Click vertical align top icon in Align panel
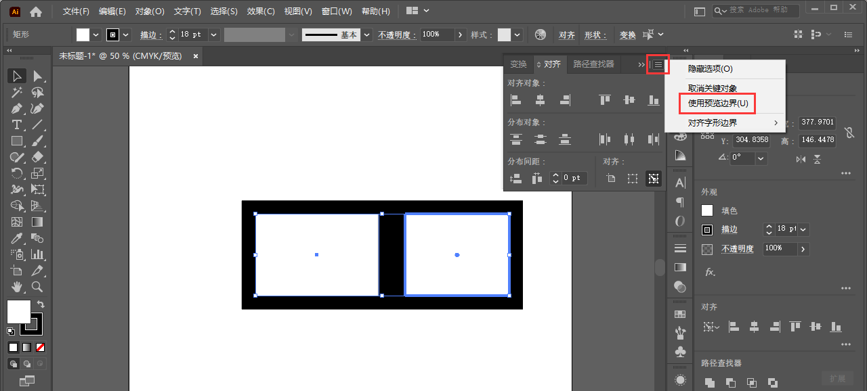Image resolution: width=867 pixels, height=391 pixels. pyautogui.click(x=605, y=100)
